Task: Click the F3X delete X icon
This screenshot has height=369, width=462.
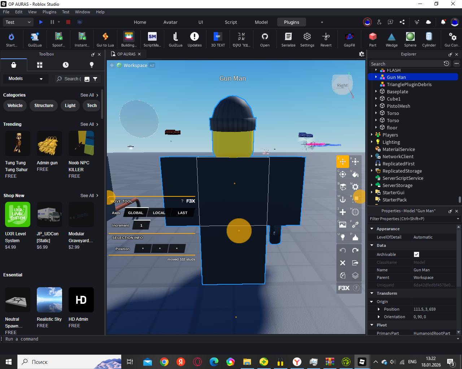Action: (x=343, y=263)
